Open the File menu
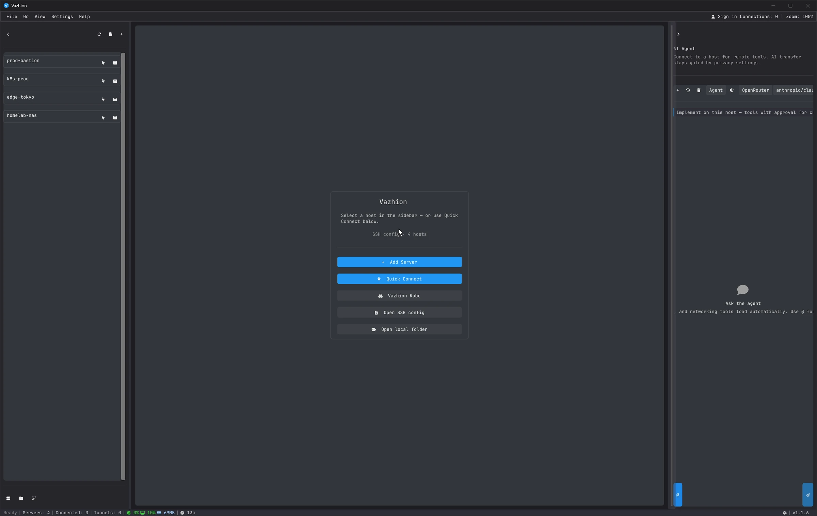Screen dimensions: 817x516 [x=12, y=16]
